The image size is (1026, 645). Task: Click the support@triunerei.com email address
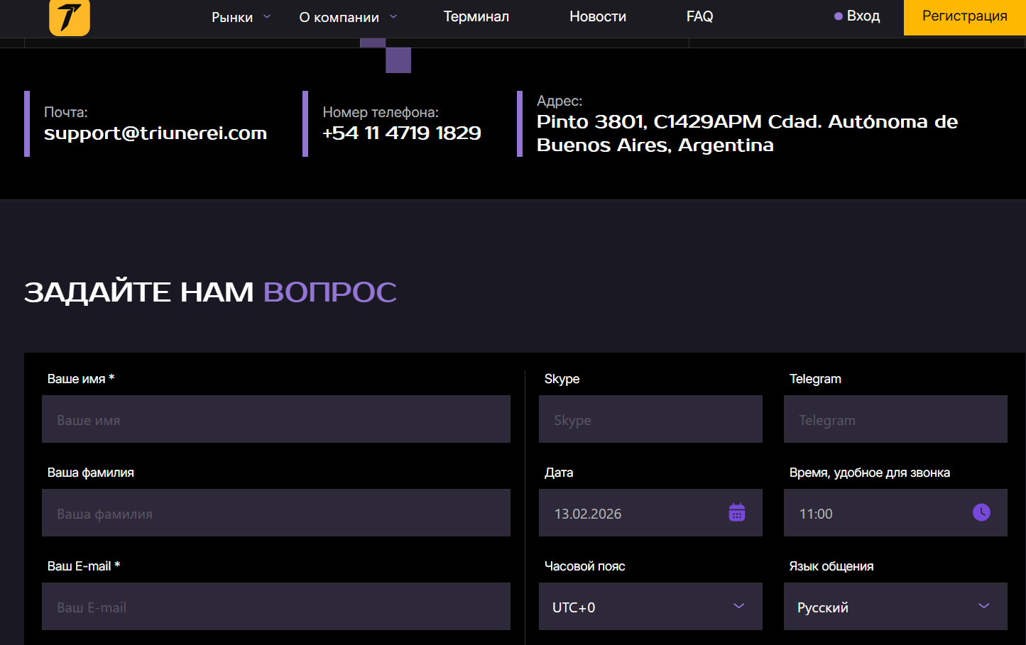point(155,133)
